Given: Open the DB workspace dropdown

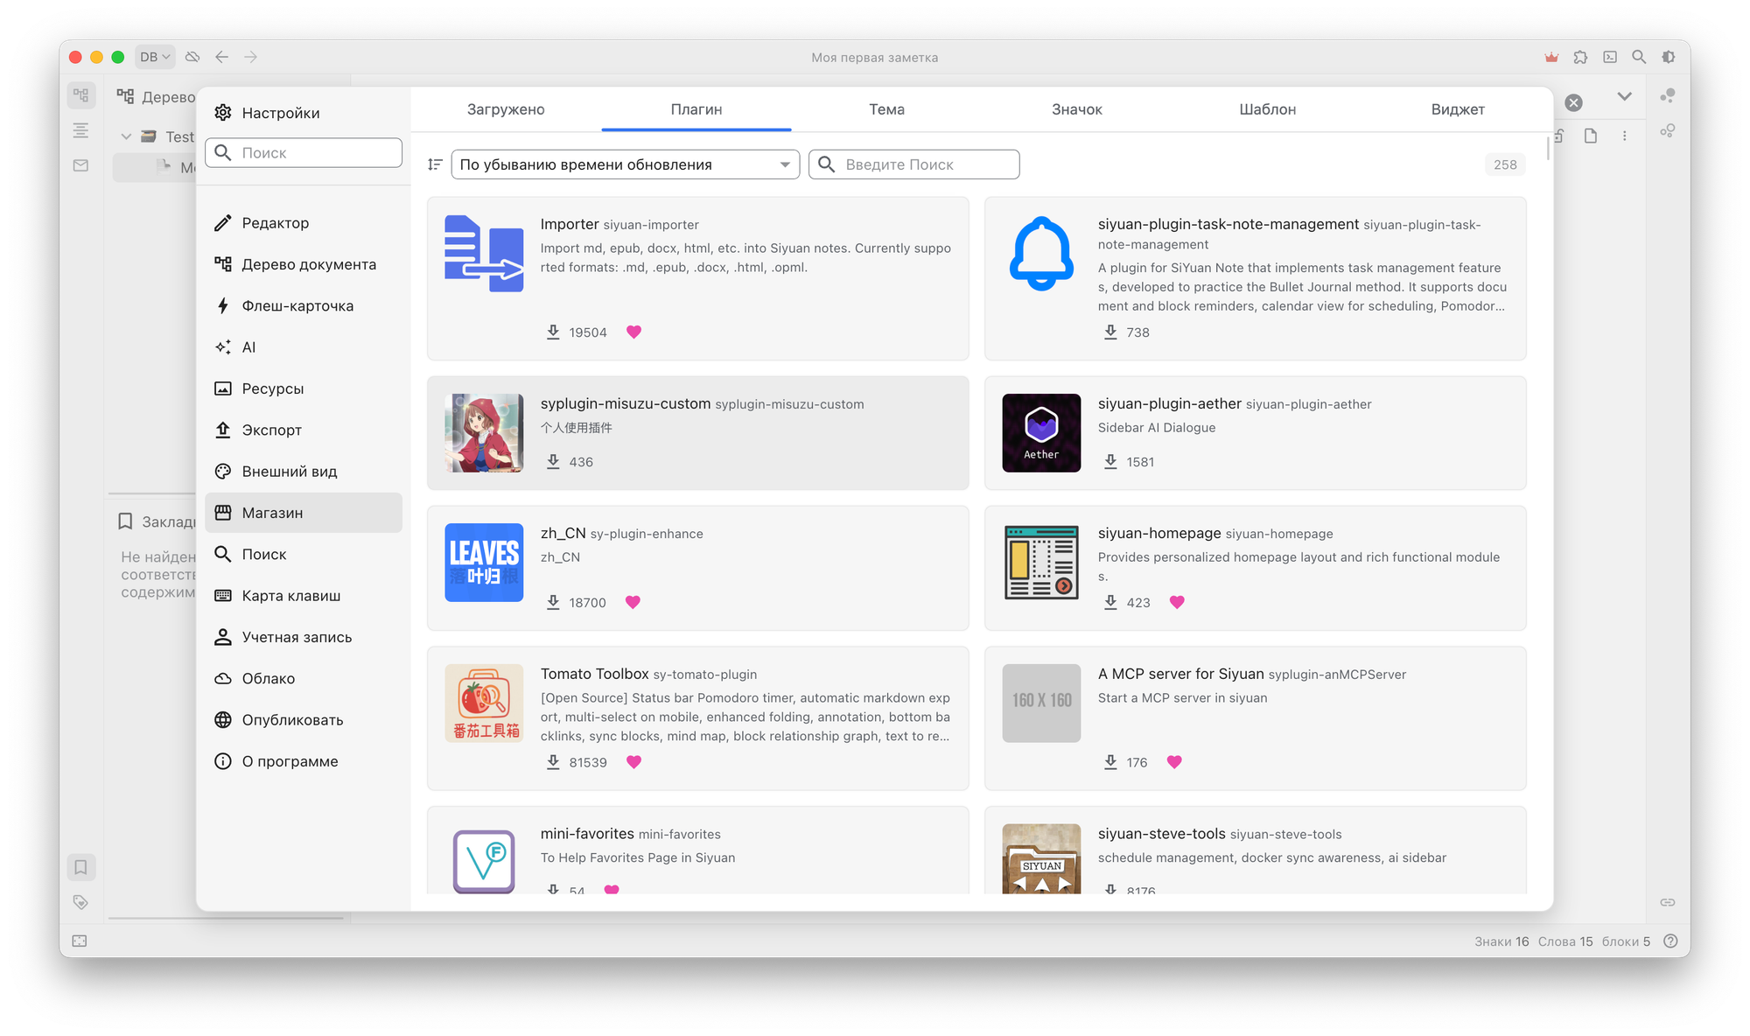Looking at the screenshot, I should (x=155, y=57).
